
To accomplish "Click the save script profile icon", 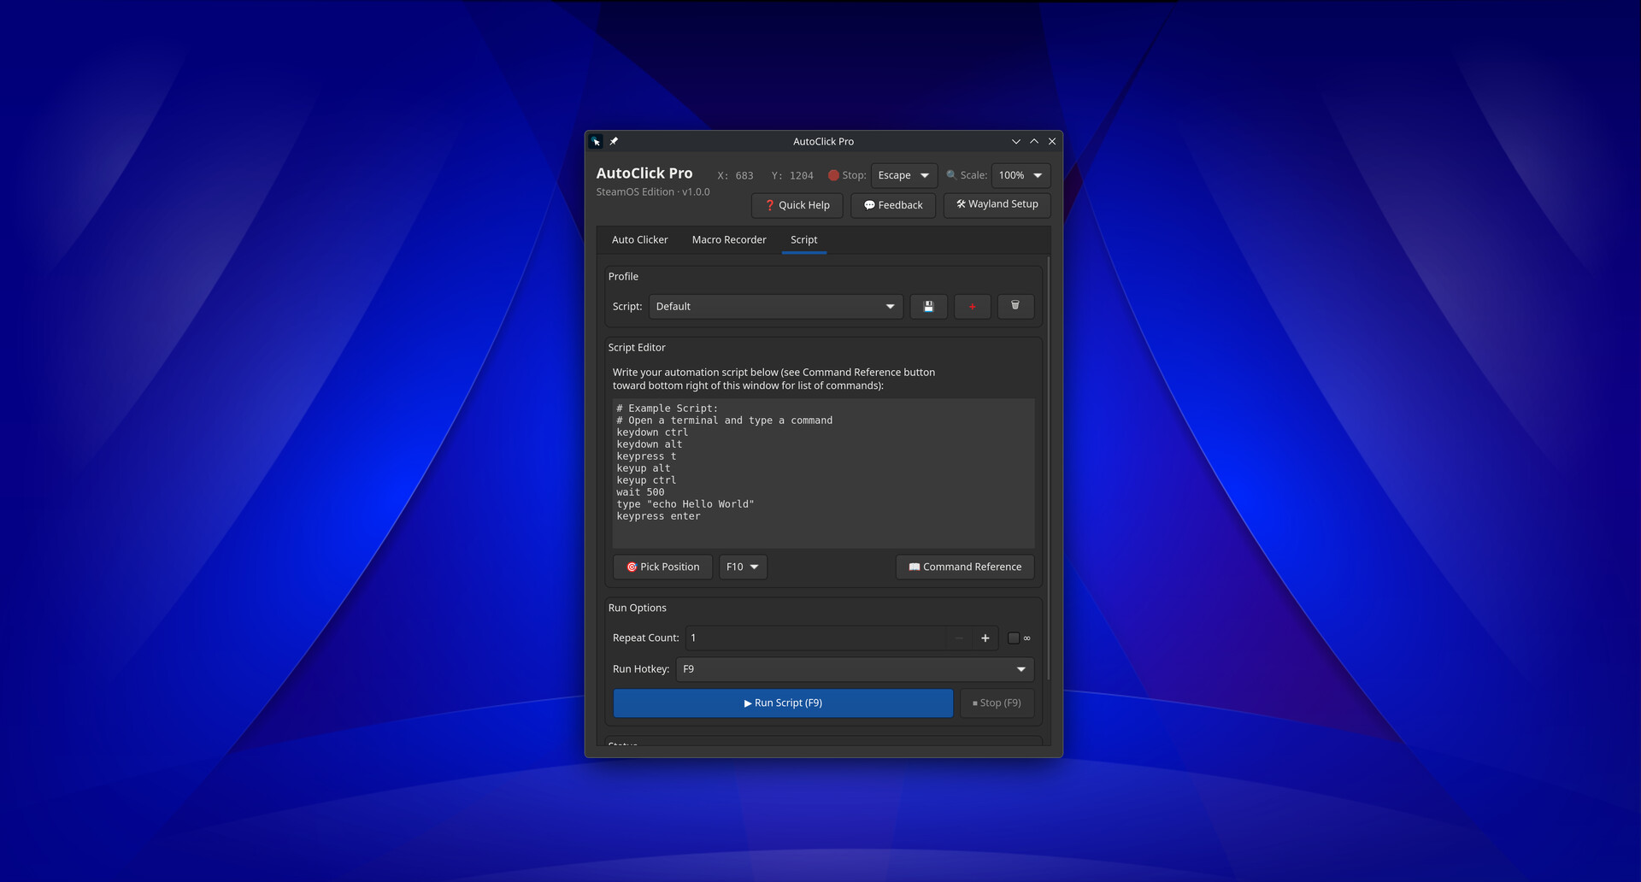I will click(x=928, y=307).
